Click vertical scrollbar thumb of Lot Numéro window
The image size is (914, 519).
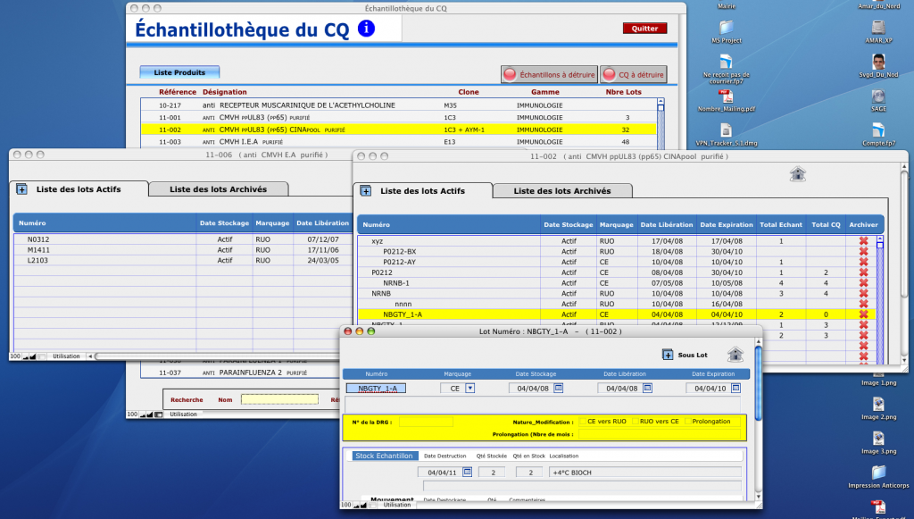(758, 385)
